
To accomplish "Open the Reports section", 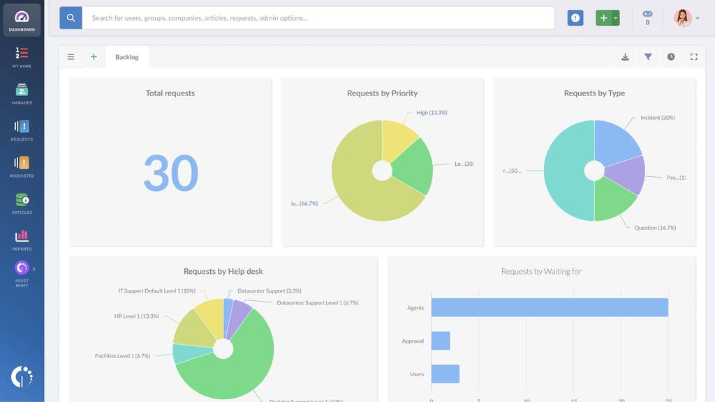I will pos(22,239).
